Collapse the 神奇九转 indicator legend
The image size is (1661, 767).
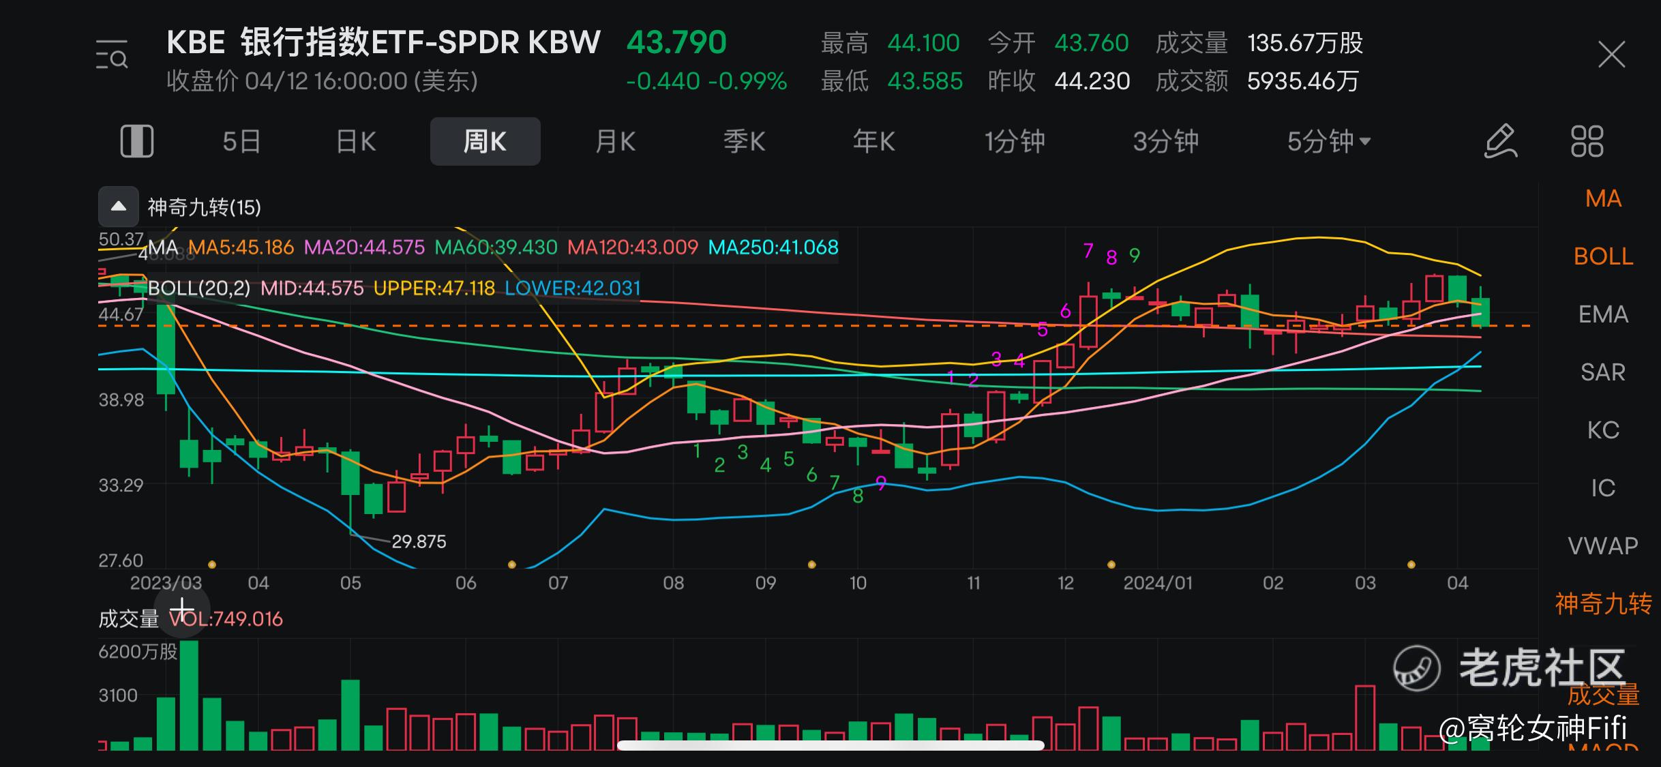pyautogui.click(x=119, y=207)
